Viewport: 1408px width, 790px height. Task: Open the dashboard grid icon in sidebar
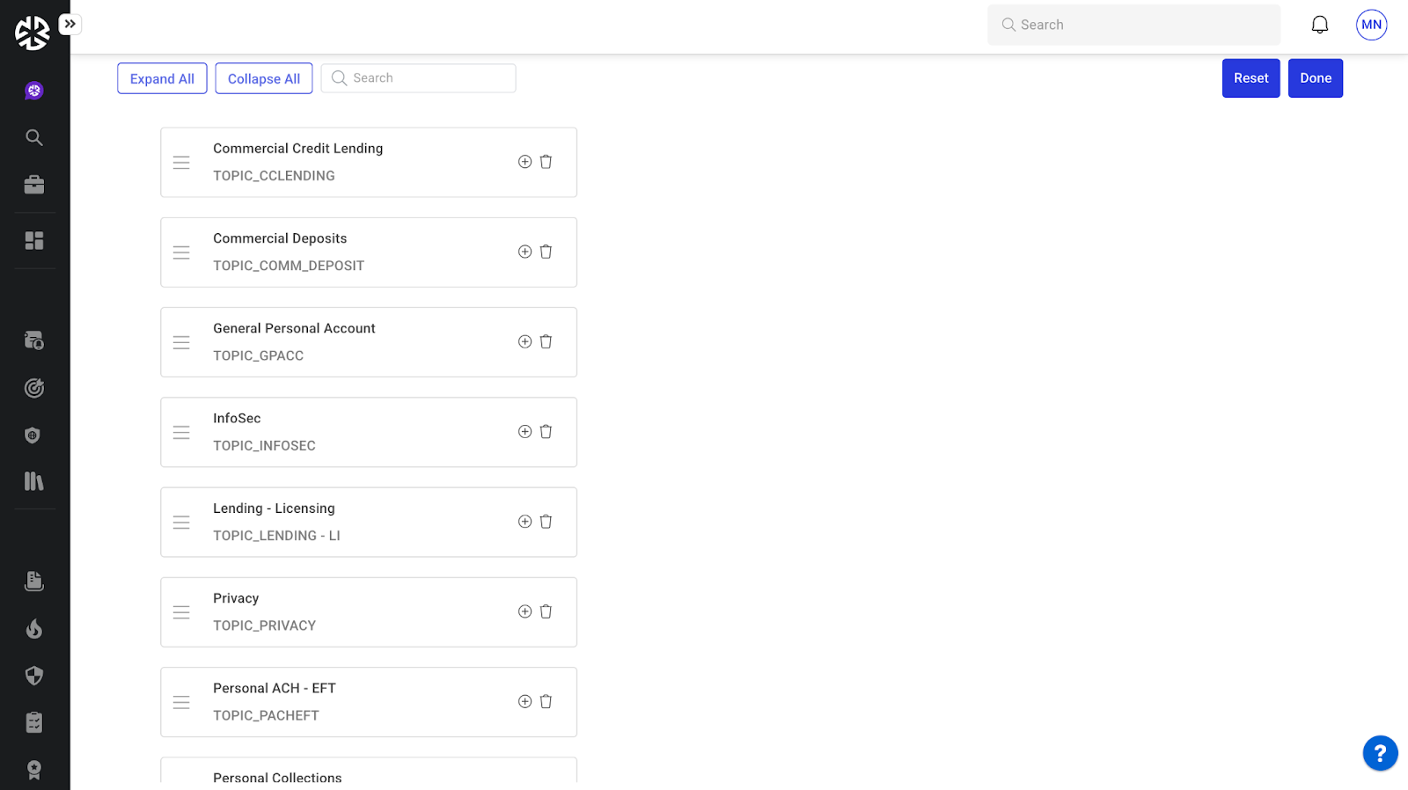tap(34, 240)
